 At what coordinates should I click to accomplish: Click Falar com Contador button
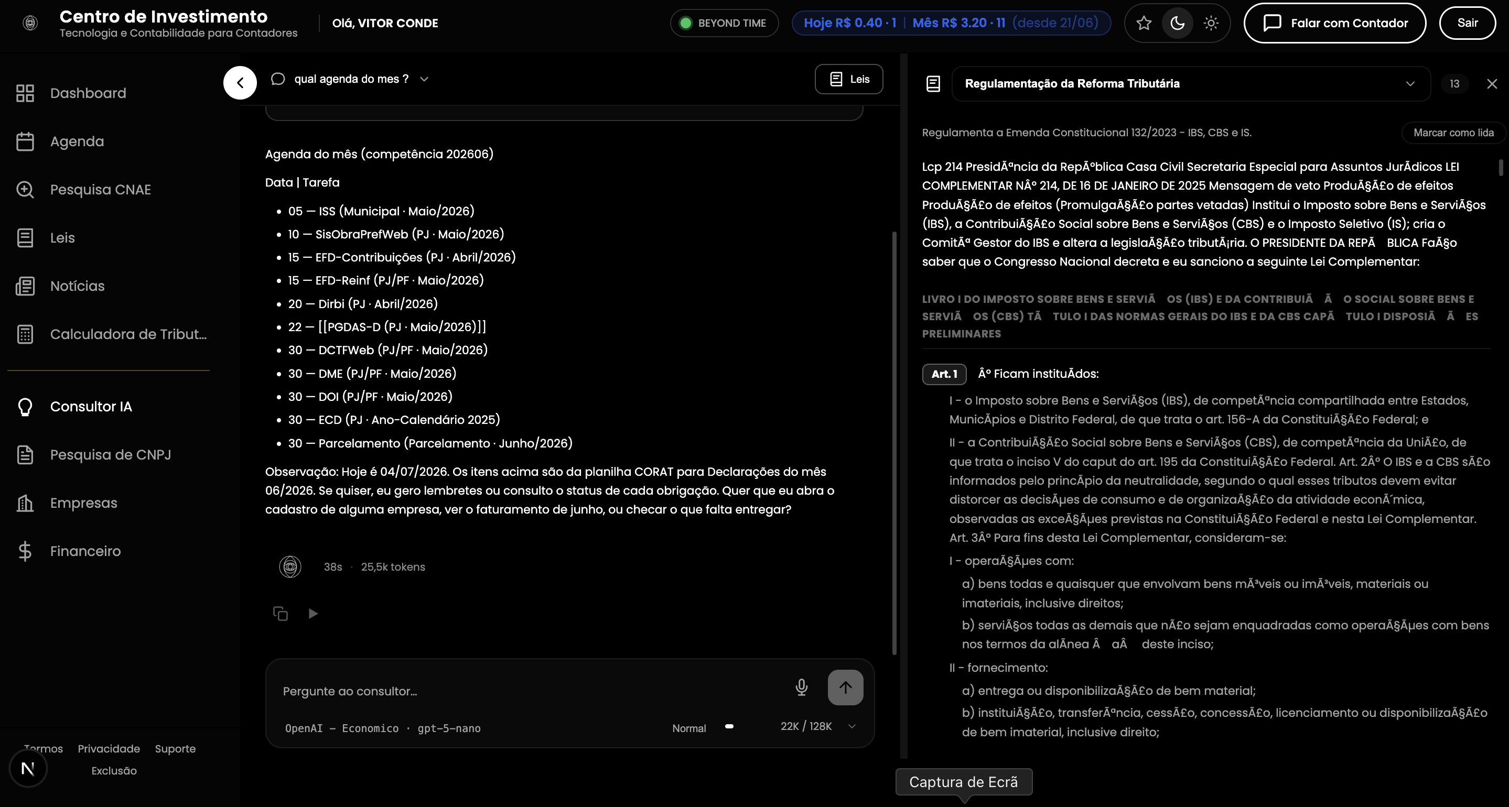tap(1334, 23)
